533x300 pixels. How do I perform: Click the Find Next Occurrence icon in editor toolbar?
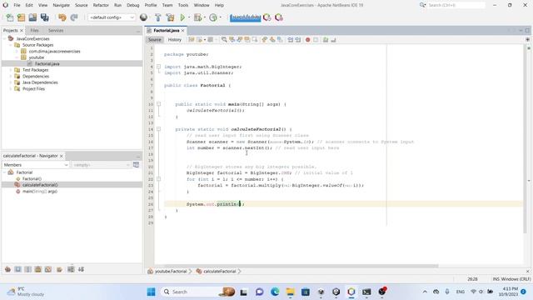tap(240, 40)
